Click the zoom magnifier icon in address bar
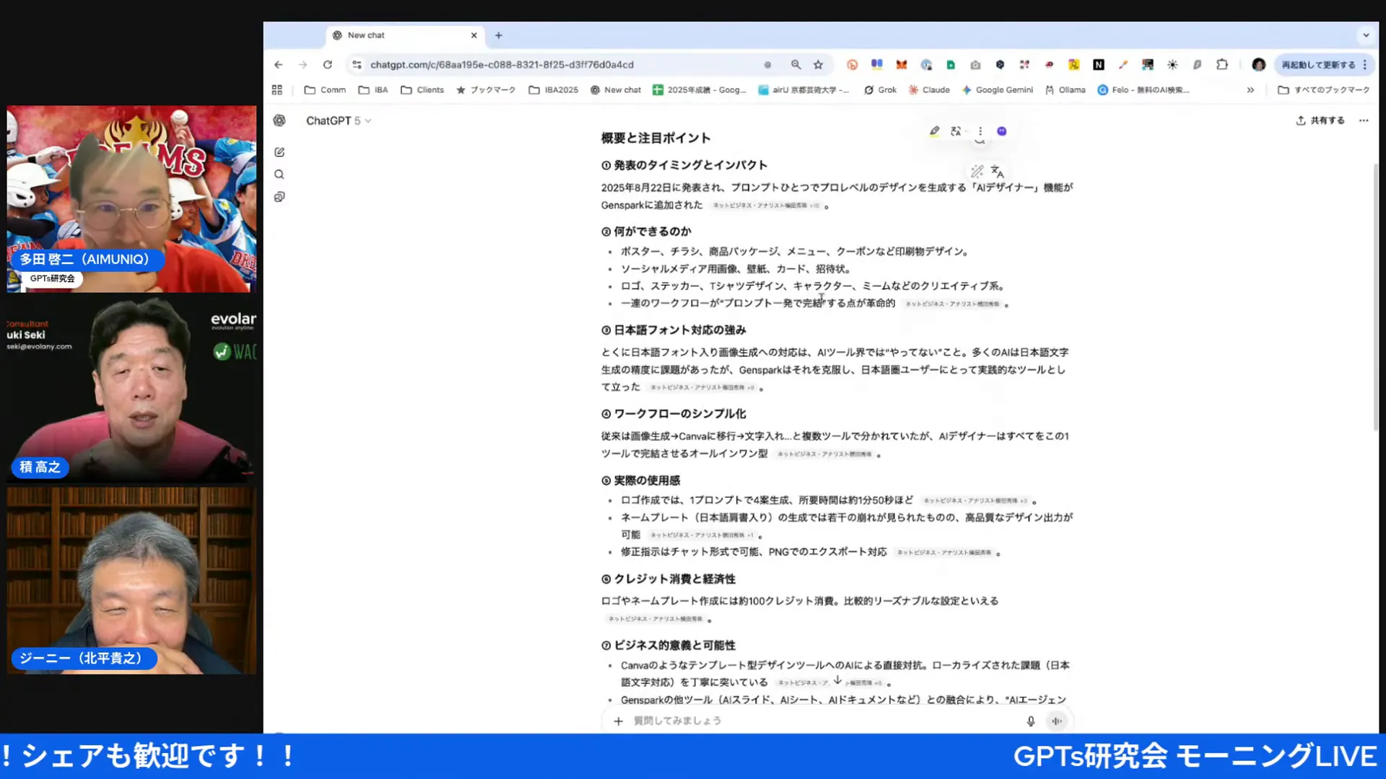1386x779 pixels. click(x=796, y=65)
